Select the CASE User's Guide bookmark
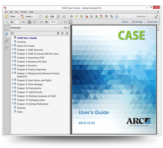The height and width of the screenshot is (148, 163). pyautogui.click(x=27, y=38)
